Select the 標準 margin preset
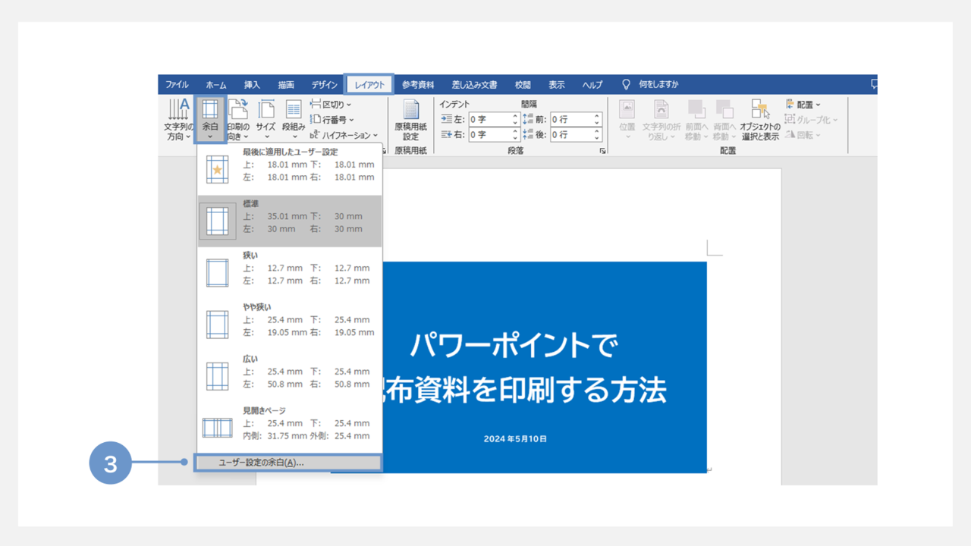The height and width of the screenshot is (546, 971). coord(290,221)
